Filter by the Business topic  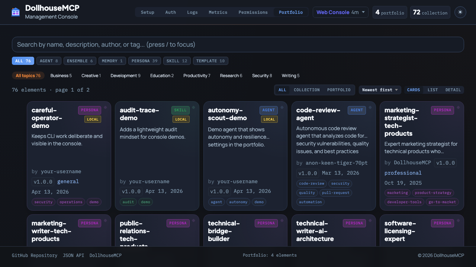pyautogui.click(x=61, y=76)
